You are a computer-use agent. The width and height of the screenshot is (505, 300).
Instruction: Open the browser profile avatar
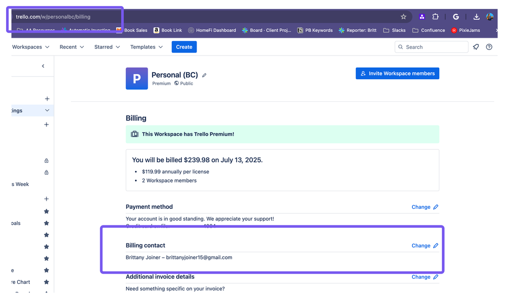pyautogui.click(x=490, y=17)
